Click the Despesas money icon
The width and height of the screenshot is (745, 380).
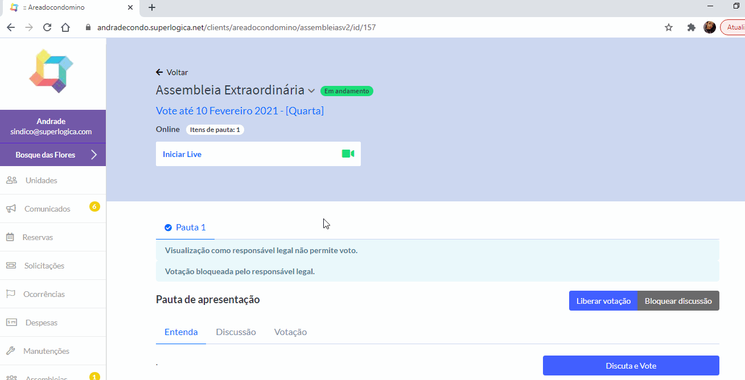11,323
